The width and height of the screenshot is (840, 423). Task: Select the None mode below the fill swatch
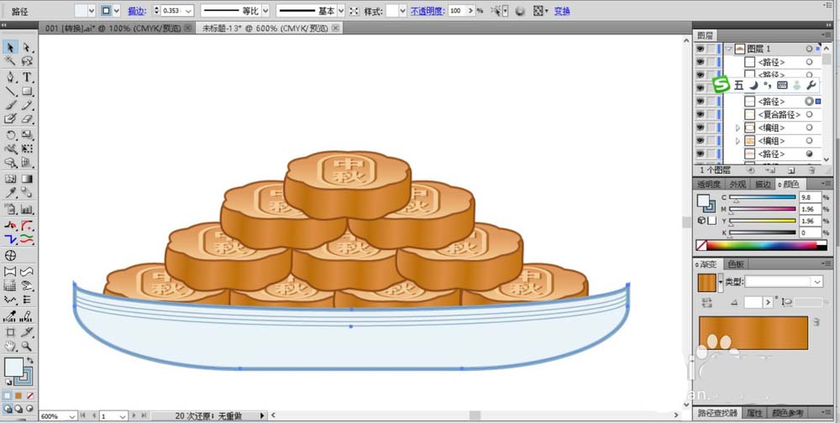(30, 395)
